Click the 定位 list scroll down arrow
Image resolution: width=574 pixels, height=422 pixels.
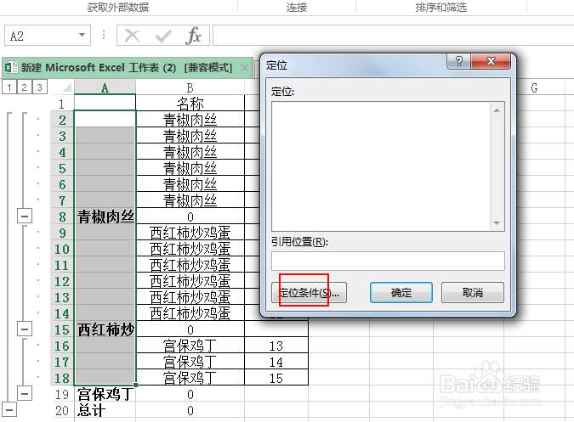pyautogui.click(x=497, y=222)
